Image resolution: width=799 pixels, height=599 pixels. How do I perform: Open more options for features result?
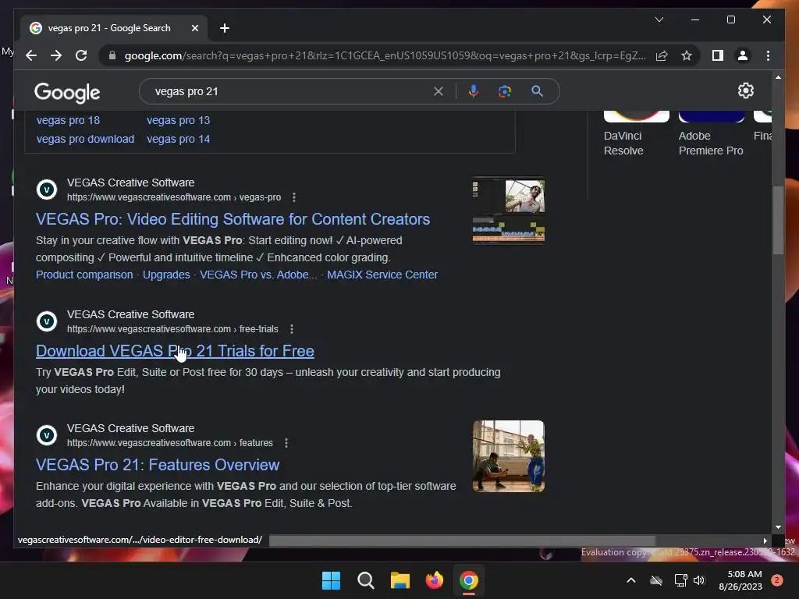[286, 443]
